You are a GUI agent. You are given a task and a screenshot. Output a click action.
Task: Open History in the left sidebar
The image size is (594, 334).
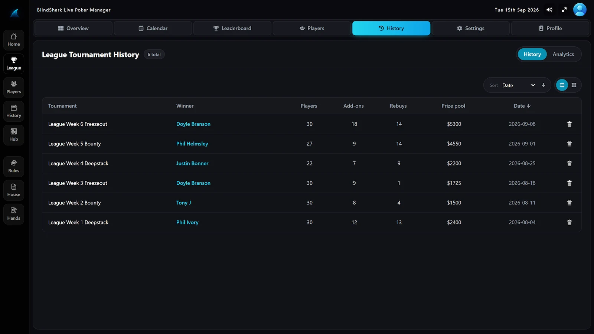14,111
